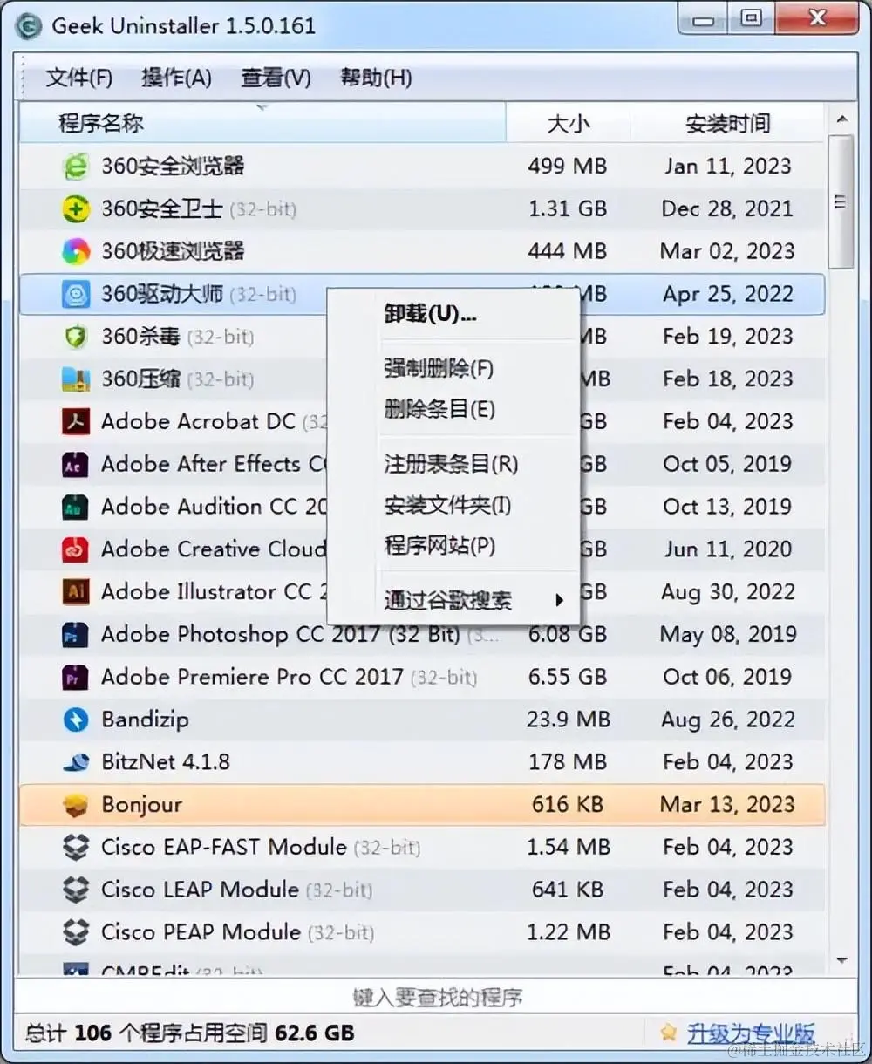Open 程序网站(P) from context menu

tap(439, 546)
